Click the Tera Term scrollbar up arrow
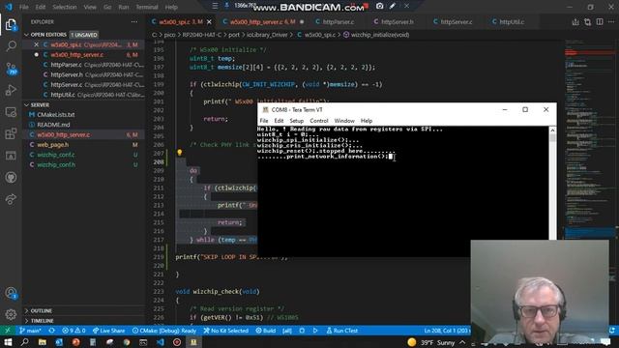 click(552, 130)
